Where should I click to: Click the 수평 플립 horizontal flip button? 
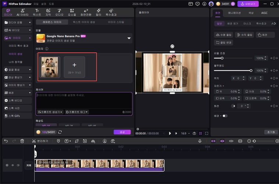[x=223, y=35]
